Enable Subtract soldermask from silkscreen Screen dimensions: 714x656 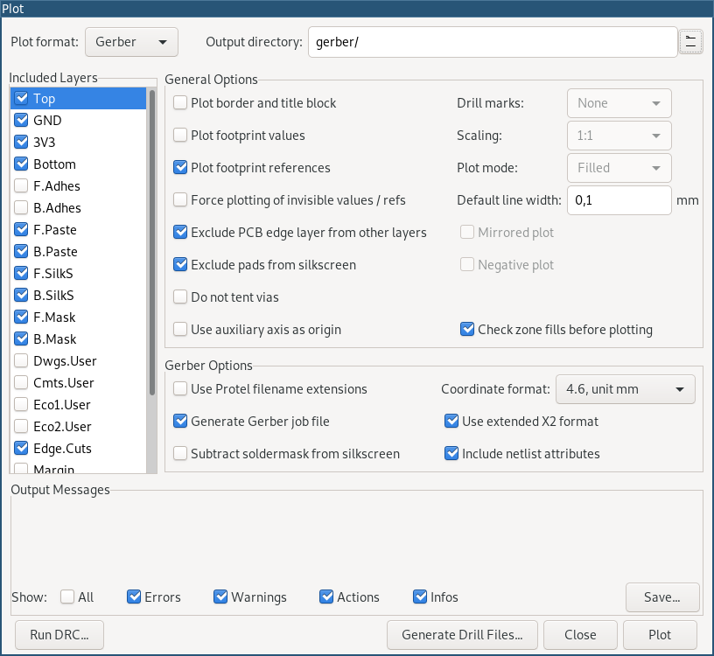click(180, 453)
